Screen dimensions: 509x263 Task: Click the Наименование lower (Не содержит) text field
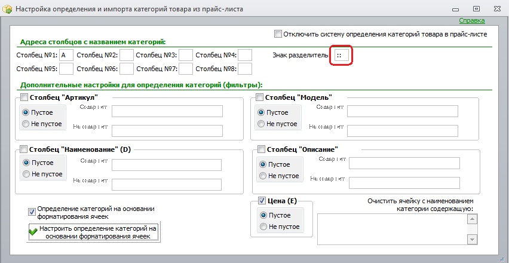[167, 185]
